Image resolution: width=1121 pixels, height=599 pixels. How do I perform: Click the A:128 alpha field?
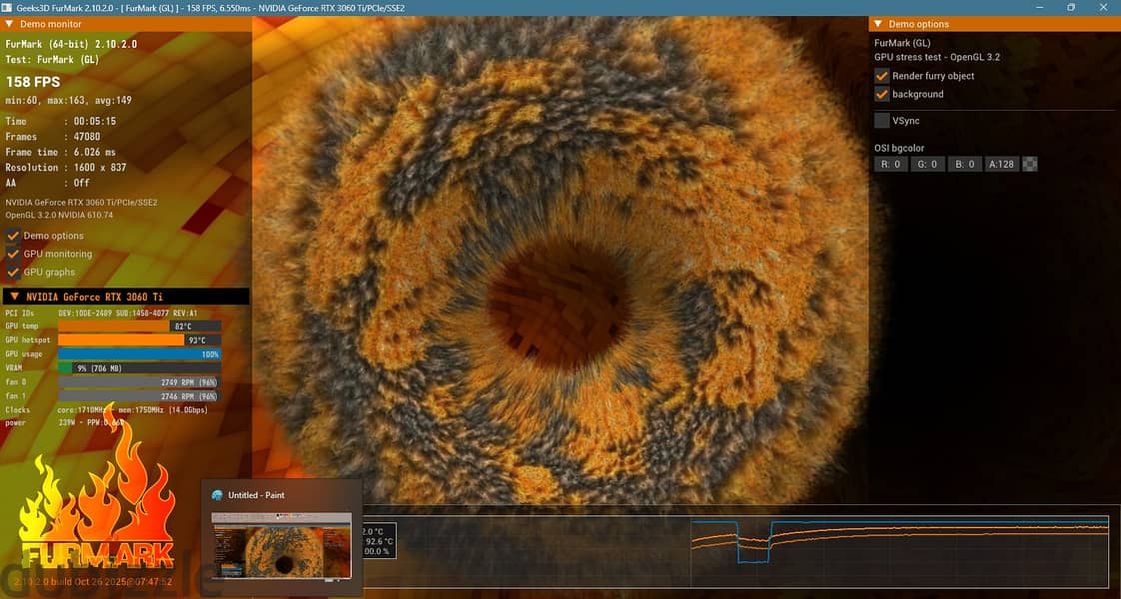pyautogui.click(x=1002, y=164)
